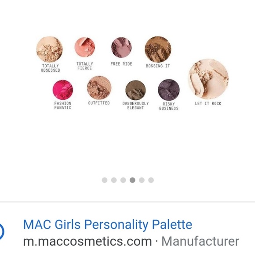Choose the large Let It Rock swatch
The image size is (255, 255).
[208, 79]
